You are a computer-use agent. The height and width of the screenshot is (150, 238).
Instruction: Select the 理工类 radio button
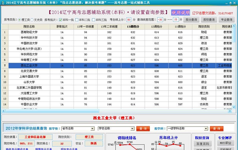[x=19, y=20]
